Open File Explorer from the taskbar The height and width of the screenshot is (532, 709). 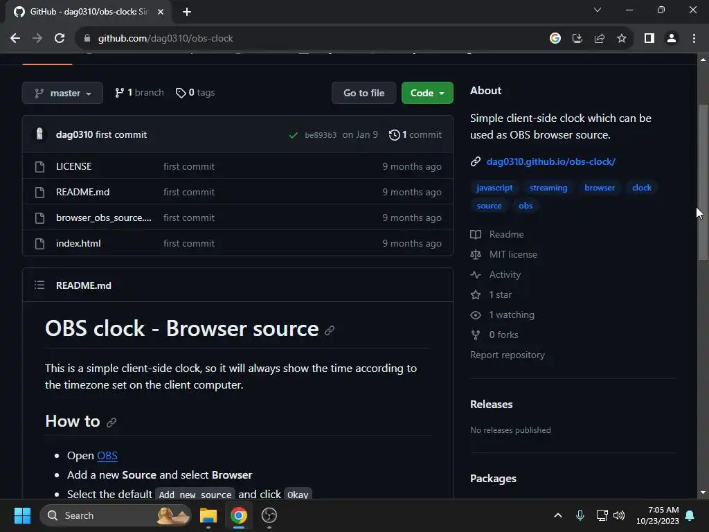208,515
